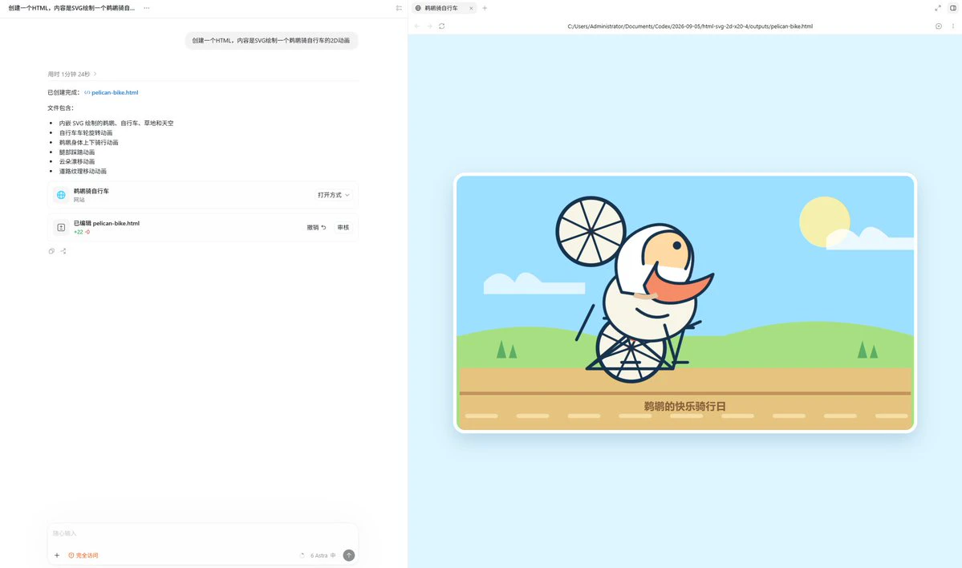Click the 审核 review button
Screen dimensions: 962x568
[343, 228]
